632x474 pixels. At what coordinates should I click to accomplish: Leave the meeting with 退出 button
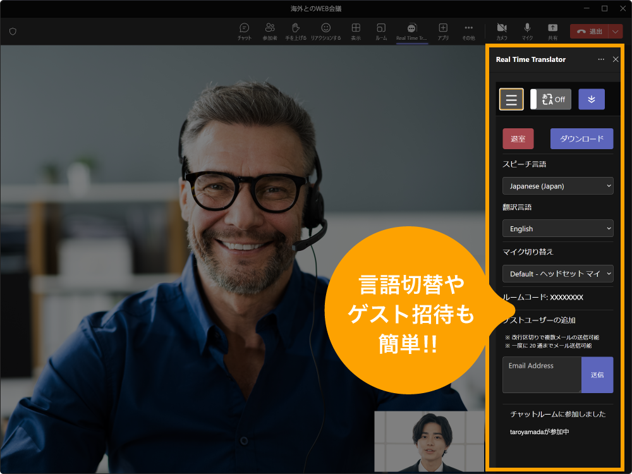pos(589,32)
